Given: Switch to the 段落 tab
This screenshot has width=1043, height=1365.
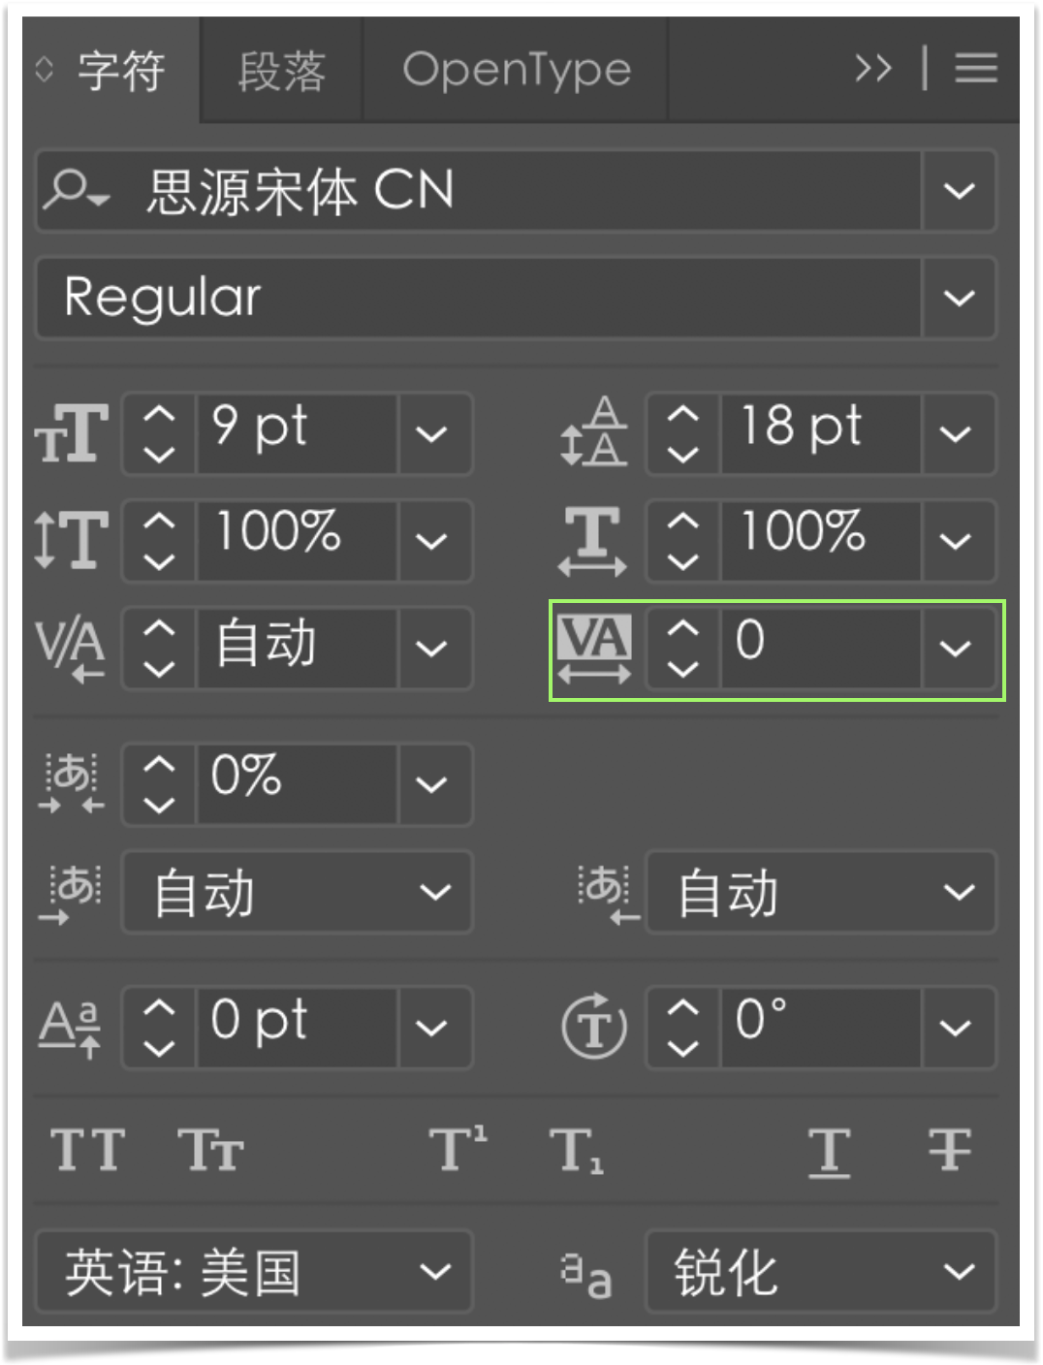Looking at the screenshot, I should (281, 70).
